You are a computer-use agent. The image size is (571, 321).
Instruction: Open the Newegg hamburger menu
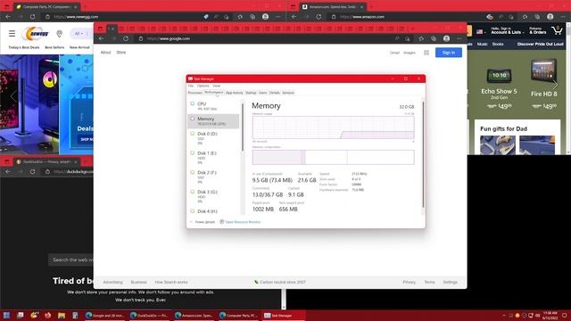tap(12, 34)
